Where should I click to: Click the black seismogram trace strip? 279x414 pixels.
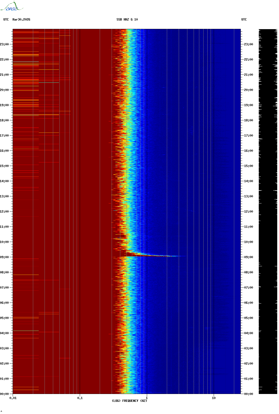(268, 211)
